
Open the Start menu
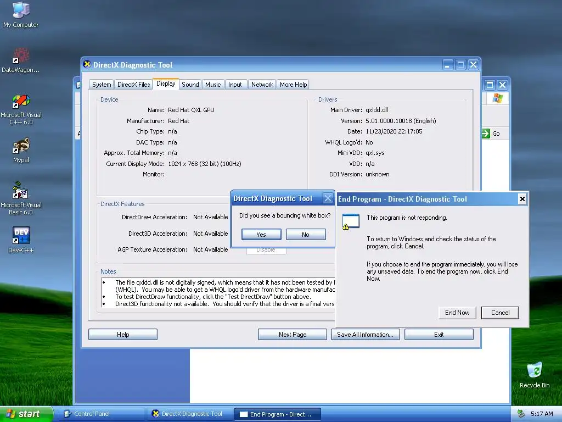click(26, 414)
